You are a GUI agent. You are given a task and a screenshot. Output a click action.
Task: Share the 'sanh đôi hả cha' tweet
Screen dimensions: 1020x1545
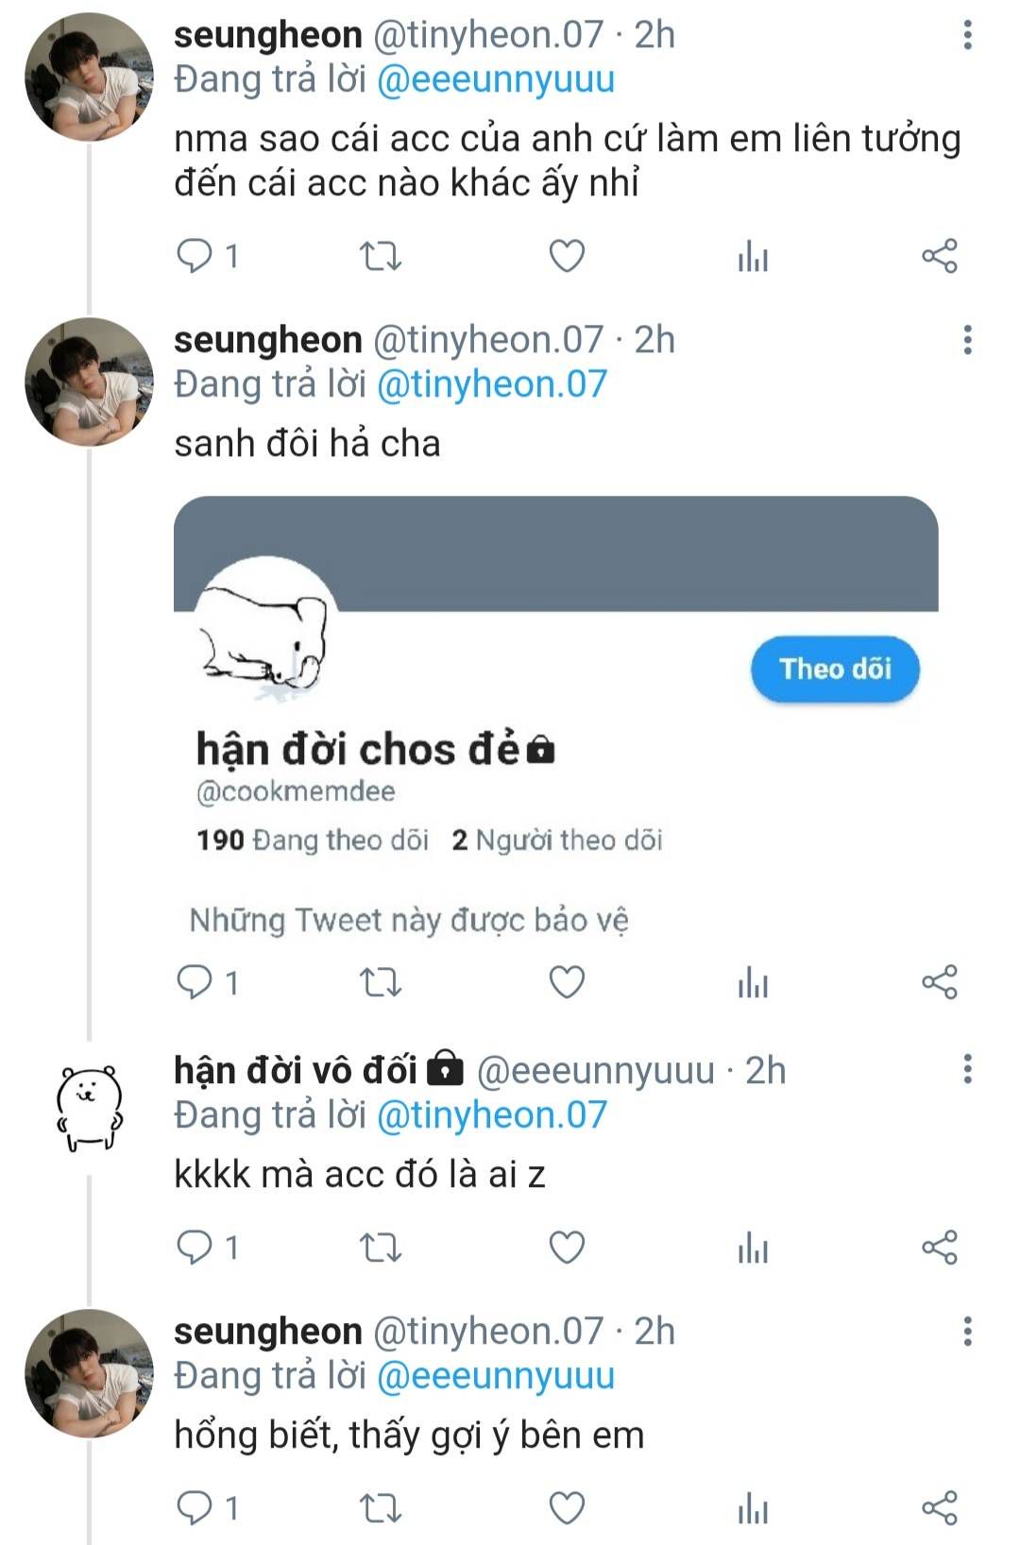click(939, 982)
